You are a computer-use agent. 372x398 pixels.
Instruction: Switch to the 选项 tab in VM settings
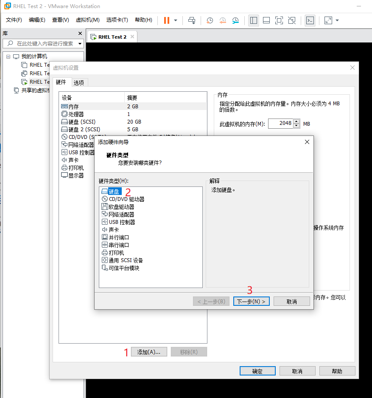tap(79, 83)
